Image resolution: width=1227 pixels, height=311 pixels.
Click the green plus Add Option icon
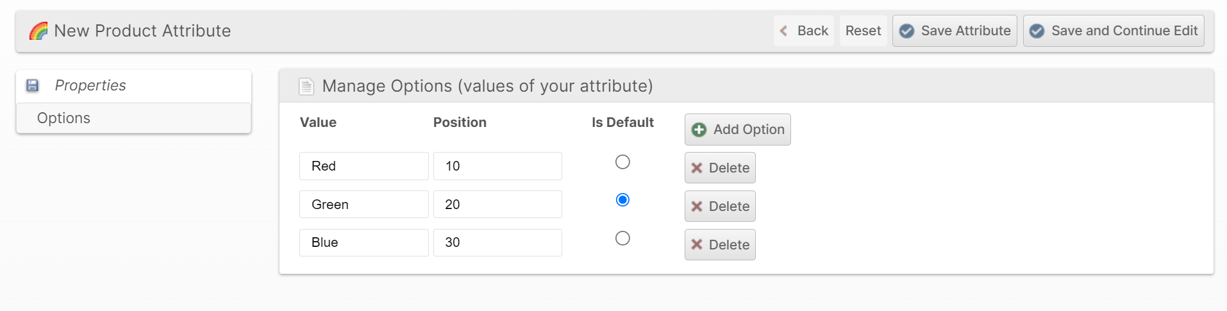click(x=699, y=130)
